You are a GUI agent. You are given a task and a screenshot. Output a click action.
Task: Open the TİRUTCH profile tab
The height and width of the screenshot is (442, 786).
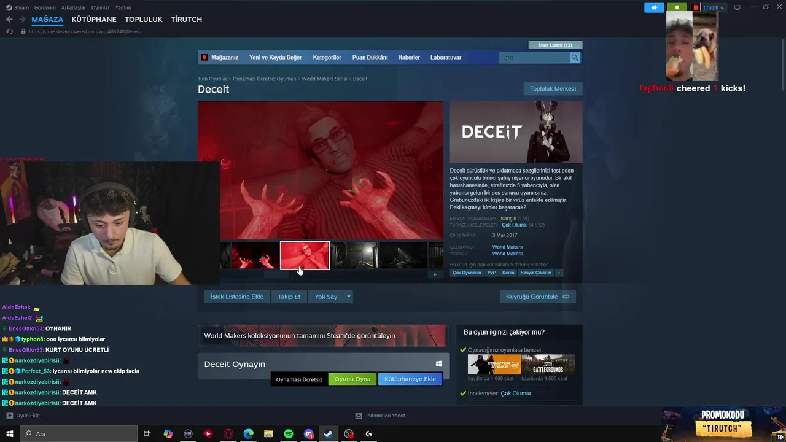(x=186, y=20)
